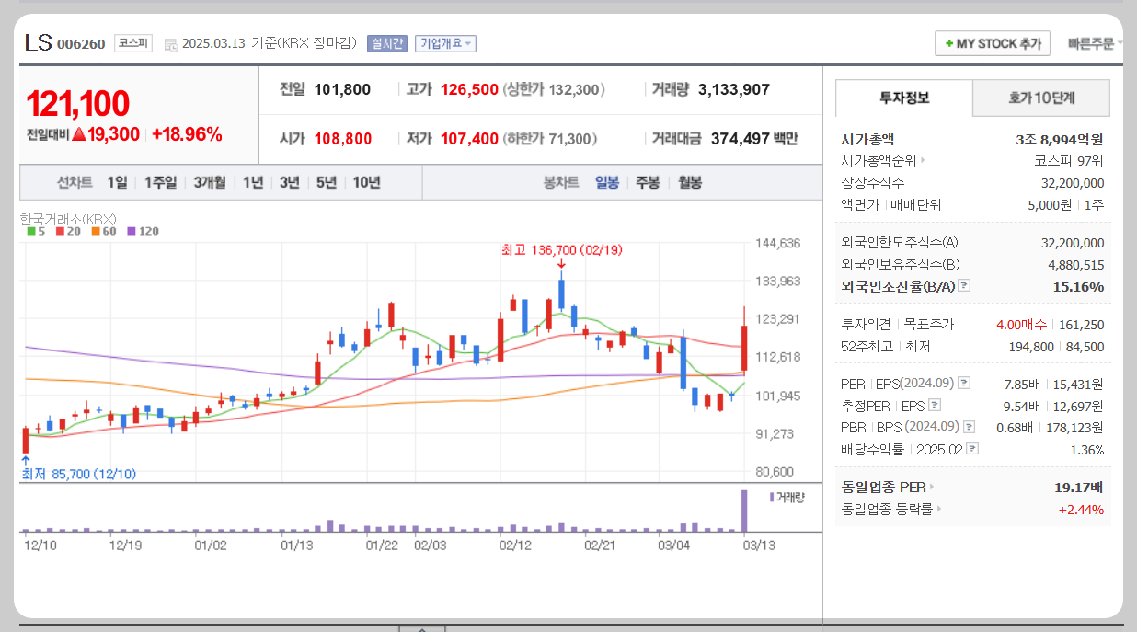Open the PER|EPS(2024.09) help icon
The image size is (1137, 632).
click(964, 384)
